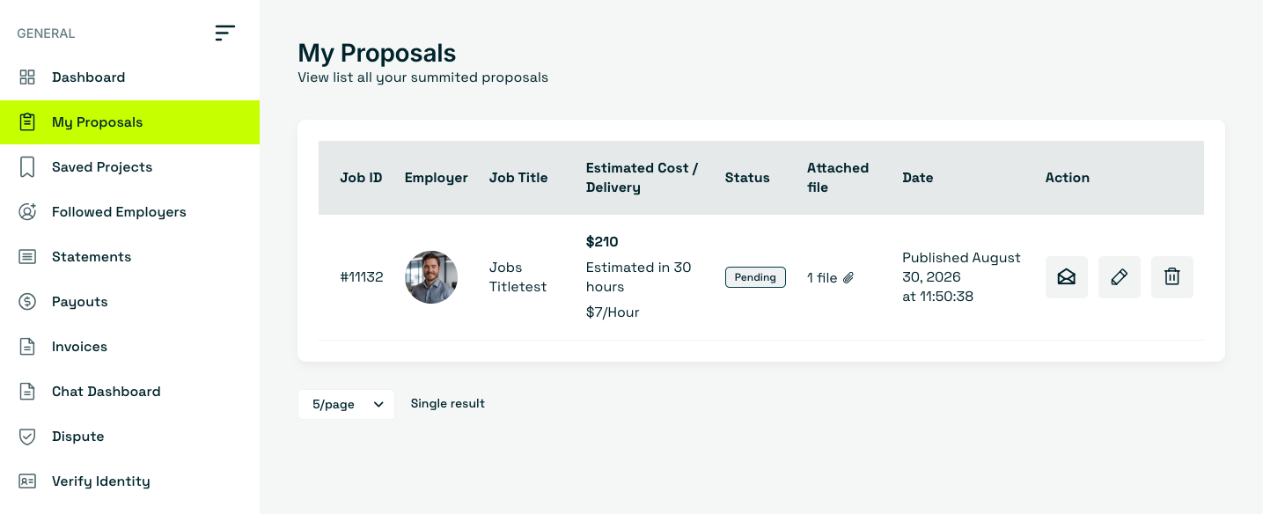Click the Saved Projects bookmark icon
The image size is (1263, 514).
(27, 167)
